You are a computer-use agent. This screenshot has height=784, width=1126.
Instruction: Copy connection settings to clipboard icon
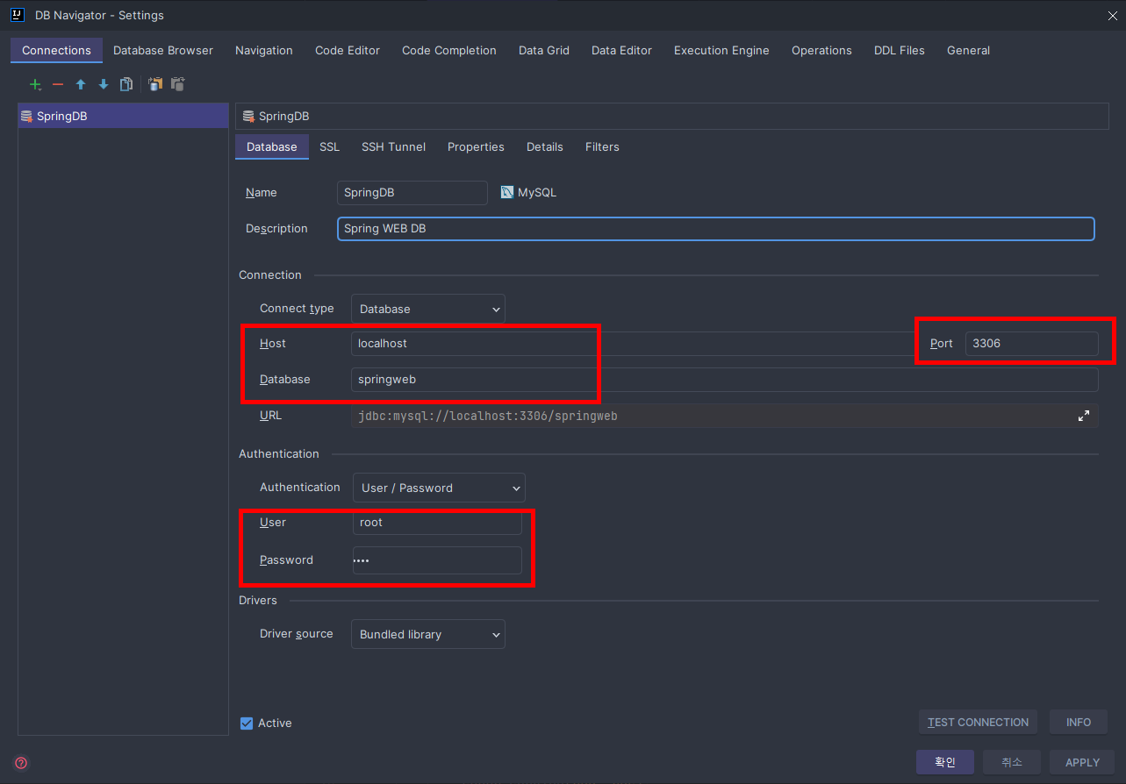pos(155,84)
